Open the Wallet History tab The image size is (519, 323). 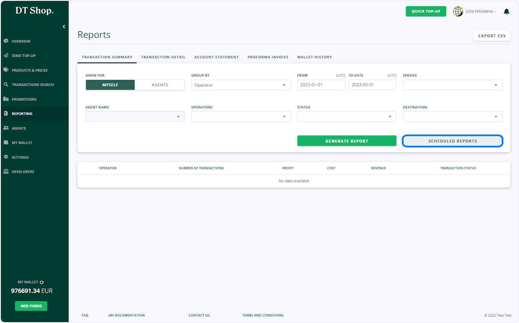314,57
